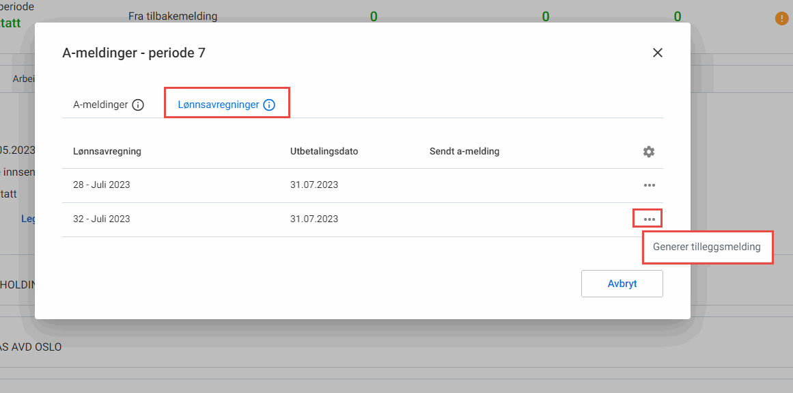The height and width of the screenshot is (393, 793).
Task: Click the dialog title A-meldinger - periode 7
Action: (x=134, y=53)
